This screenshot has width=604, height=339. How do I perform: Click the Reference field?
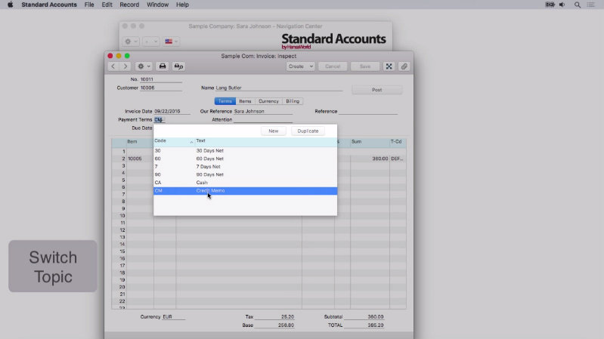368,111
